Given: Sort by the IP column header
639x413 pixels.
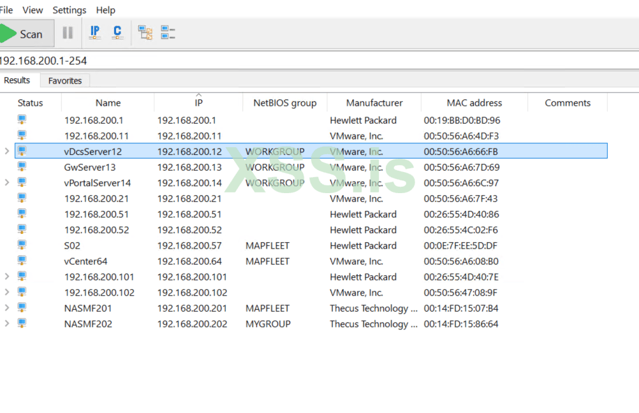Looking at the screenshot, I should click(x=198, y=103).
